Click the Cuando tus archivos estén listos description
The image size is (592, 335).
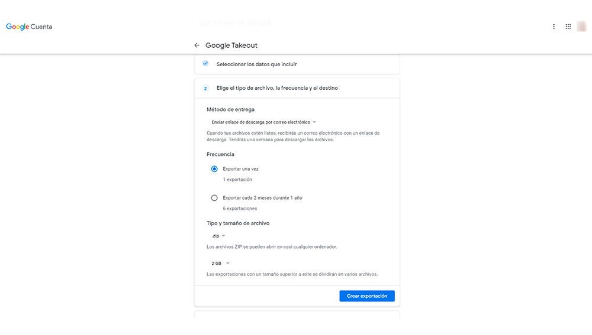293,136
